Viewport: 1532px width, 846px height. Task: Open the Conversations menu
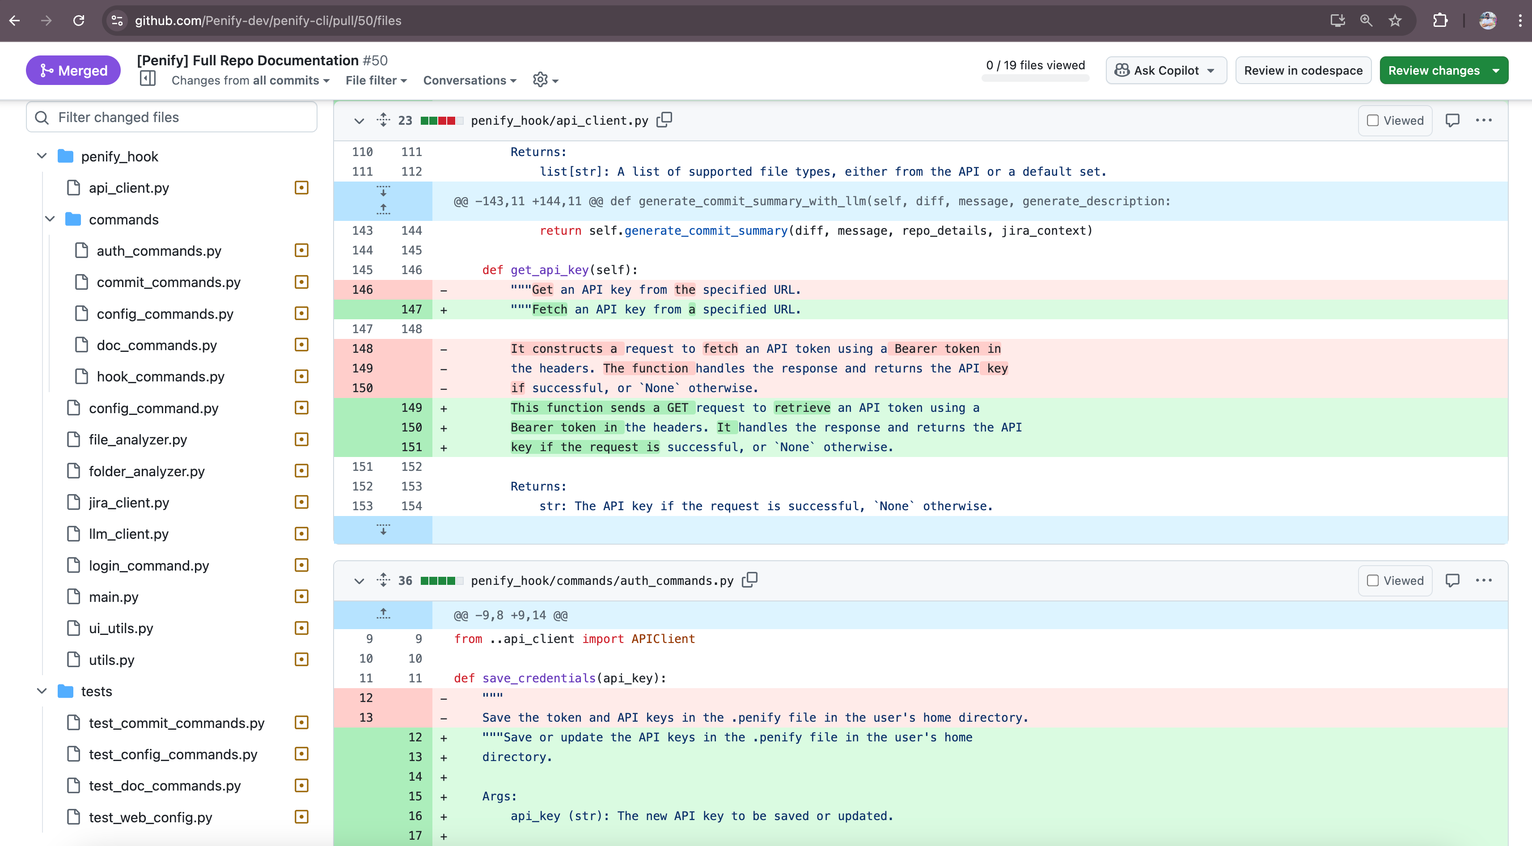(469, 80)
